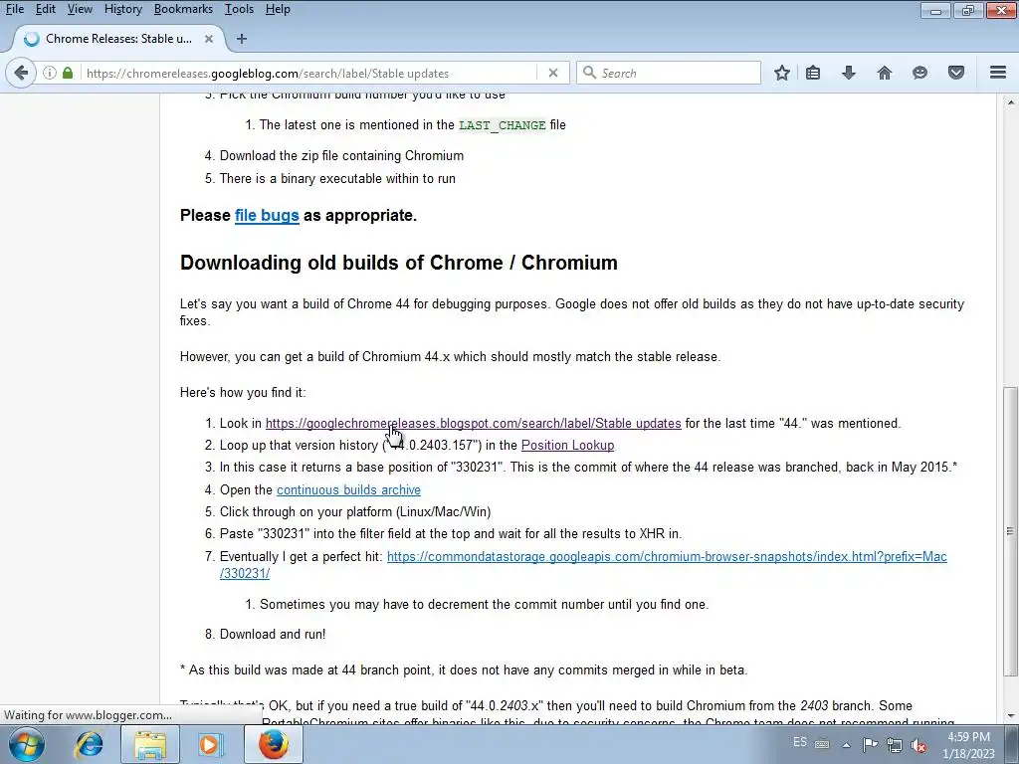Click the green secure padlock icon
Viewport: 1019px width, 764px height.
point(68,73)
